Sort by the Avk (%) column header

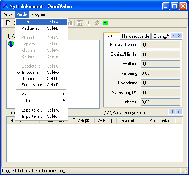105,121
